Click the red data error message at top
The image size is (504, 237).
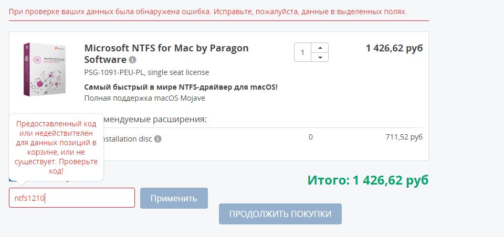click(207, 11)
